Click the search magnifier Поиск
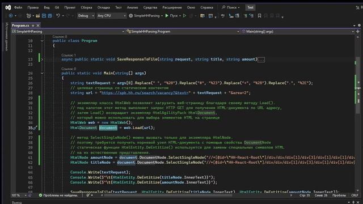The height and width of the screenshot is (204, 363). click(230, 7)
